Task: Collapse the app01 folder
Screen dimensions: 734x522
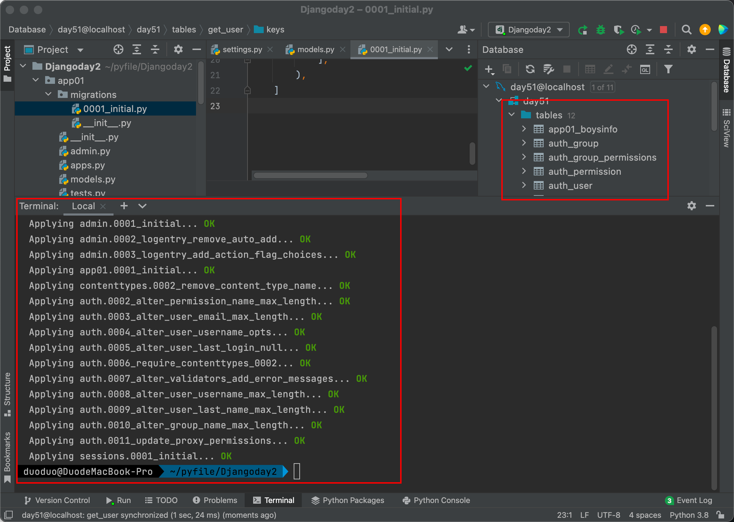Action: click(x=36, y=80)
